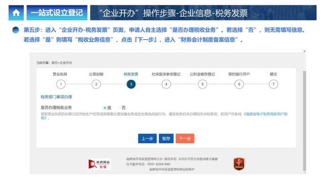Click the orange 下一步 button
The height and width of the screenshot is (183, 325).
(x=185, y=138)
